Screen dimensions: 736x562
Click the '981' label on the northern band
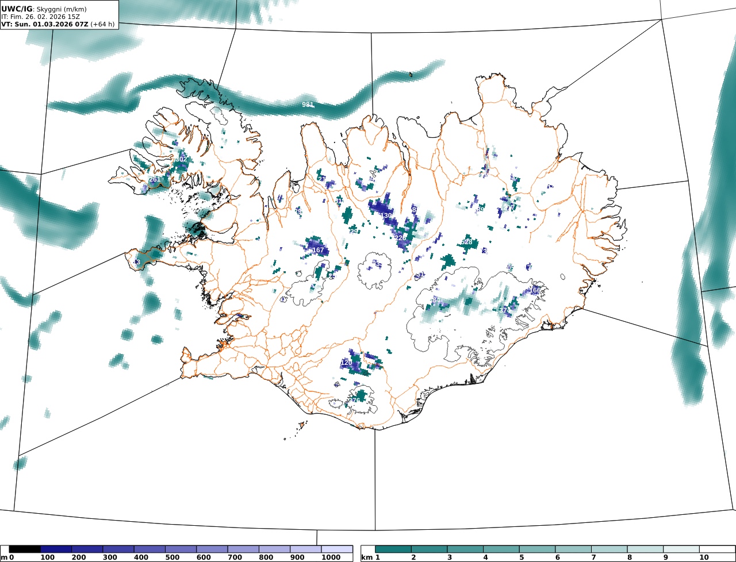pyautogui.click(x=308, y=105)
